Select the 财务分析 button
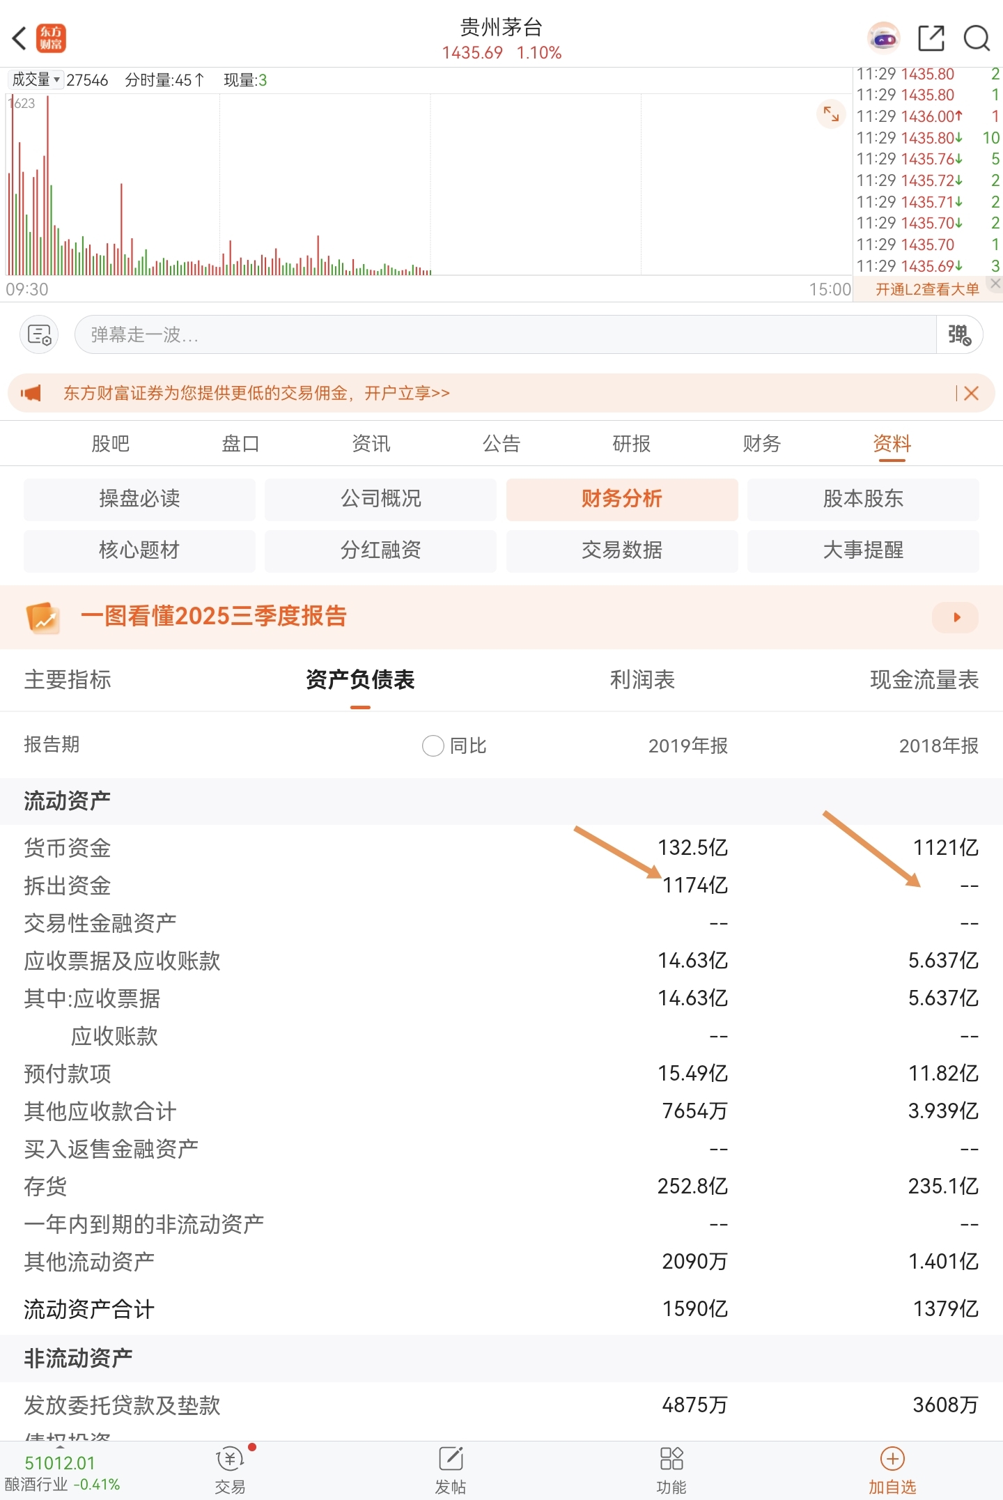 tap(622, 499)
